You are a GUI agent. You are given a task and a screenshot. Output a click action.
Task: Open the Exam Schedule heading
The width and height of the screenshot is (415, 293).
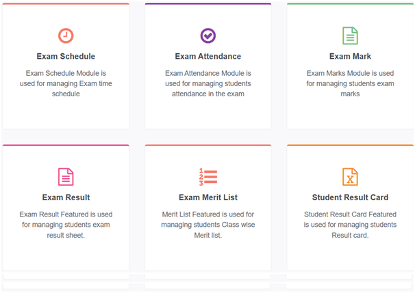(66, 56)
